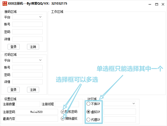Select the 代理IP radio button
The height and width of the screenshot is (126, 167).
coord(88,120)
